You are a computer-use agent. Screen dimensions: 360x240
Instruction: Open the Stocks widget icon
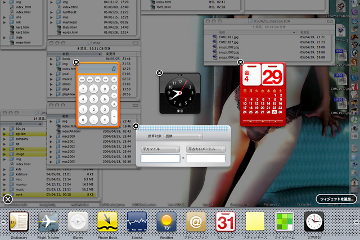pos(137,221)
